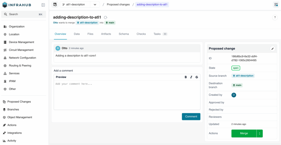
Task: Click the open state badge
Action: [236, 68]
